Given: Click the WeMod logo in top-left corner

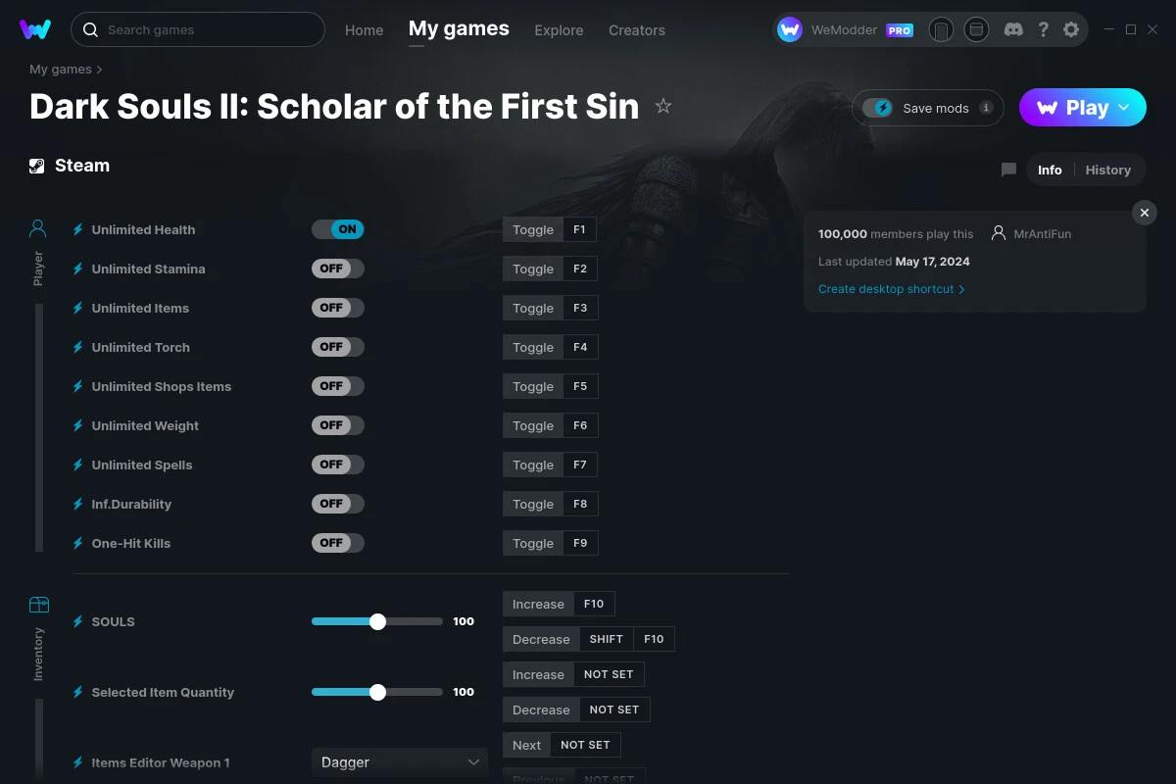Looking at the screenshot, I should (x=35, y=29).
